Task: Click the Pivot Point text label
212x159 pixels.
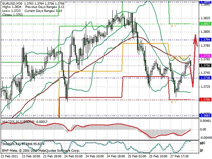Action: [x=179, y=58]
